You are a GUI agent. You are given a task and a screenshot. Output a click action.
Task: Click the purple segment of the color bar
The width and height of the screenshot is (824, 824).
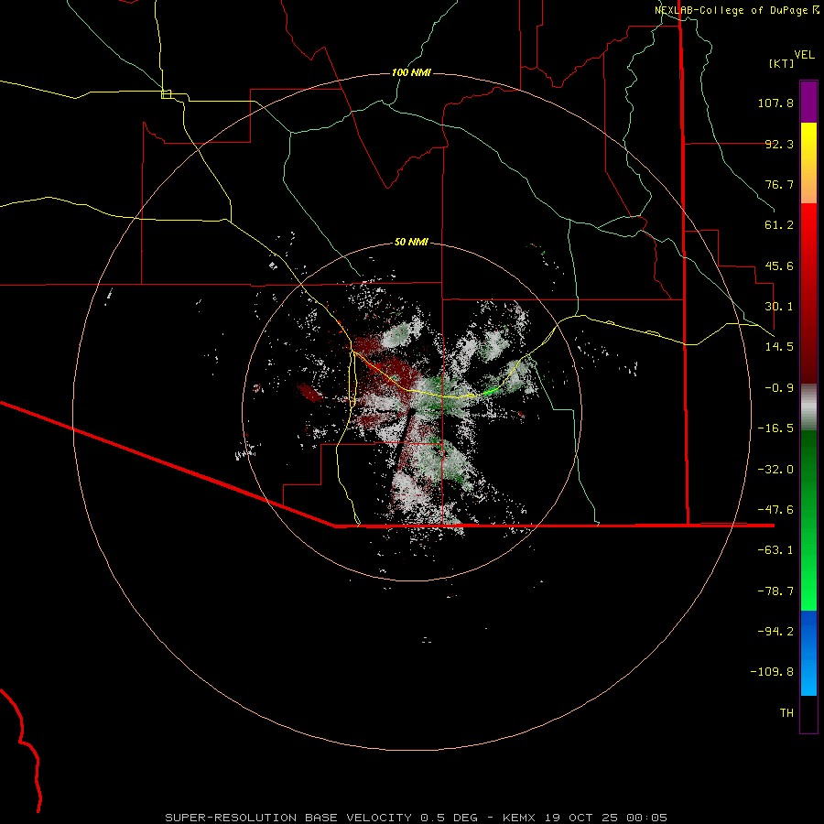coord(808,102)
